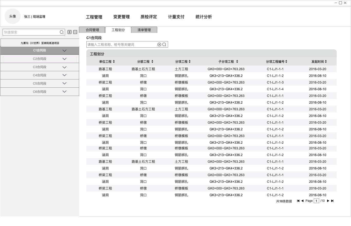
Task: Go to the previous page
Action: tap(302, 201)
